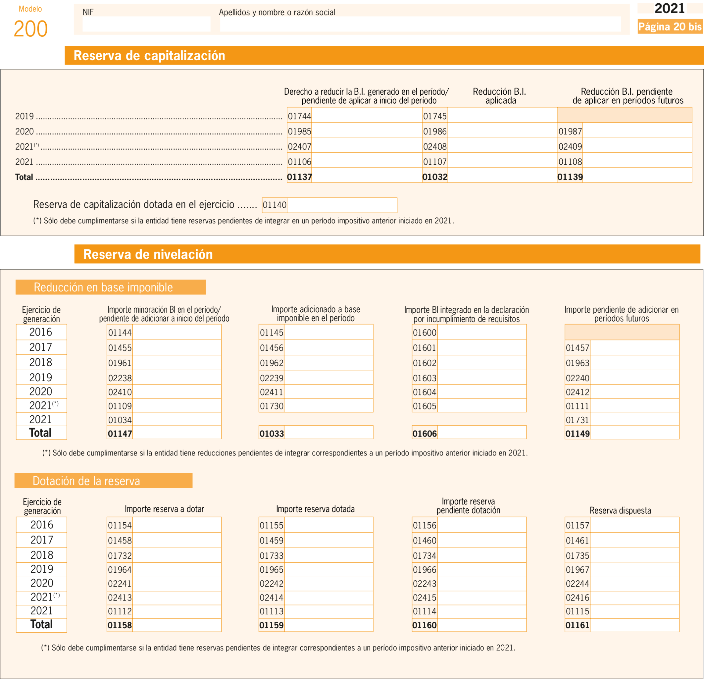Viewport: 704px width, 679px height.
Task: Select field 02413 in dotación 2021(*) row
Action: coord(177,598)
